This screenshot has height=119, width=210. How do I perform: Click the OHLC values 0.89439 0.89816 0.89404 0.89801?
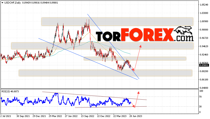(x=40, y=3)
